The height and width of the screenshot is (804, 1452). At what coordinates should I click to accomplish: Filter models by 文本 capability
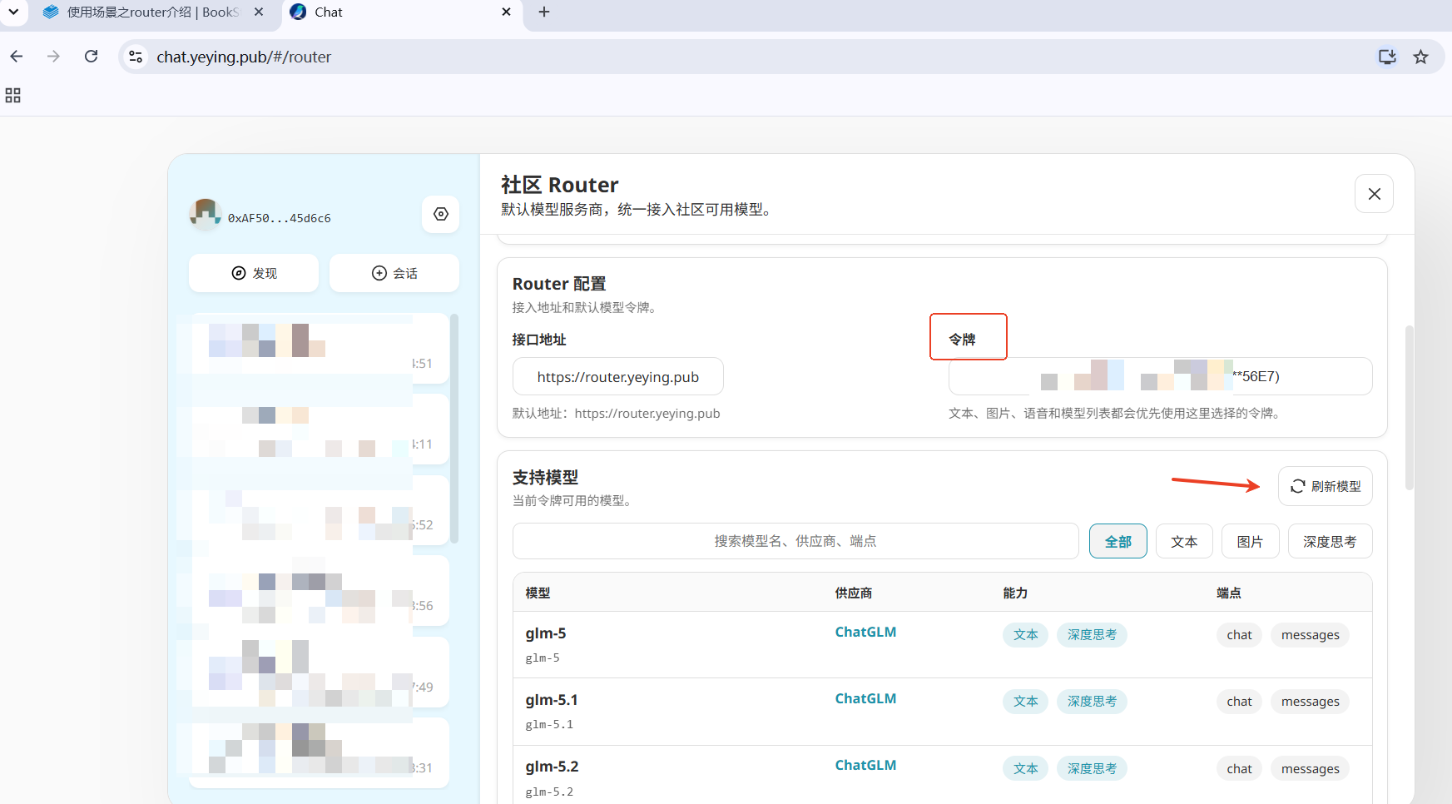click(1184, 542)
